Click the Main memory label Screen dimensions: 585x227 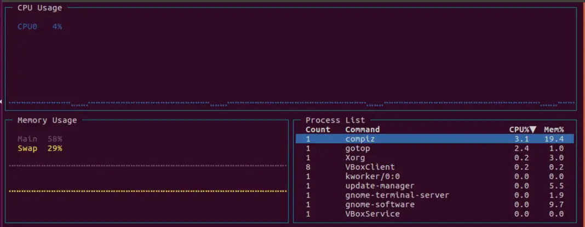(x=27, y=139)
